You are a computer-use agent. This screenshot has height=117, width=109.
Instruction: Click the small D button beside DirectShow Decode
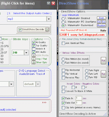(47, 30)
